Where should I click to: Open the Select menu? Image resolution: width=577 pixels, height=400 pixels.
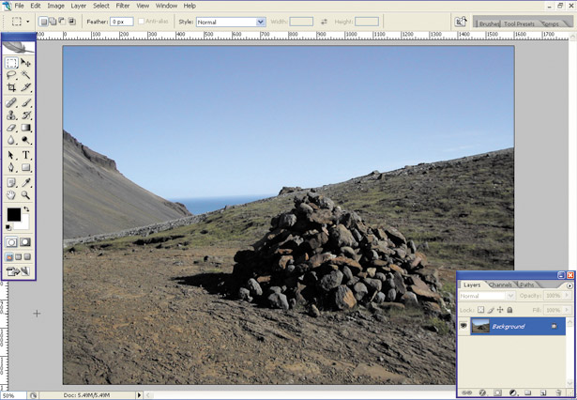click(100, 6)
